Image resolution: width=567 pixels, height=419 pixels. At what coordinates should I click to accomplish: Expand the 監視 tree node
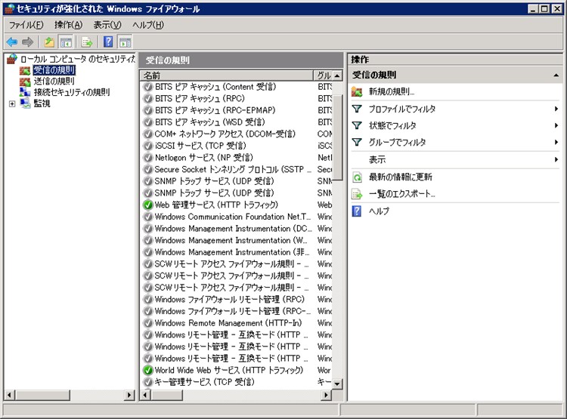pyautogui.click(x=12, y=103)
